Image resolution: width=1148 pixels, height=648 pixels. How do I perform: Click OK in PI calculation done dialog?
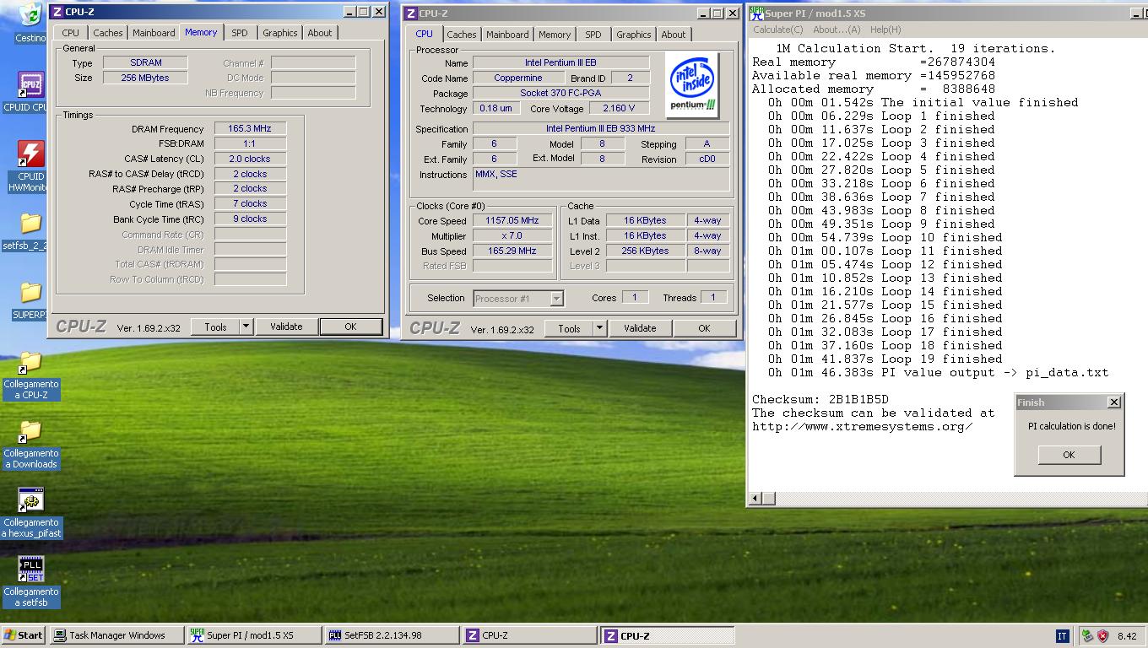[1069, 455]
